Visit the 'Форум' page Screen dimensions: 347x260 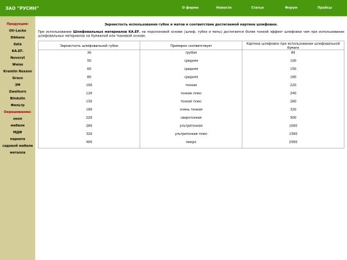(x=291, y=8)
